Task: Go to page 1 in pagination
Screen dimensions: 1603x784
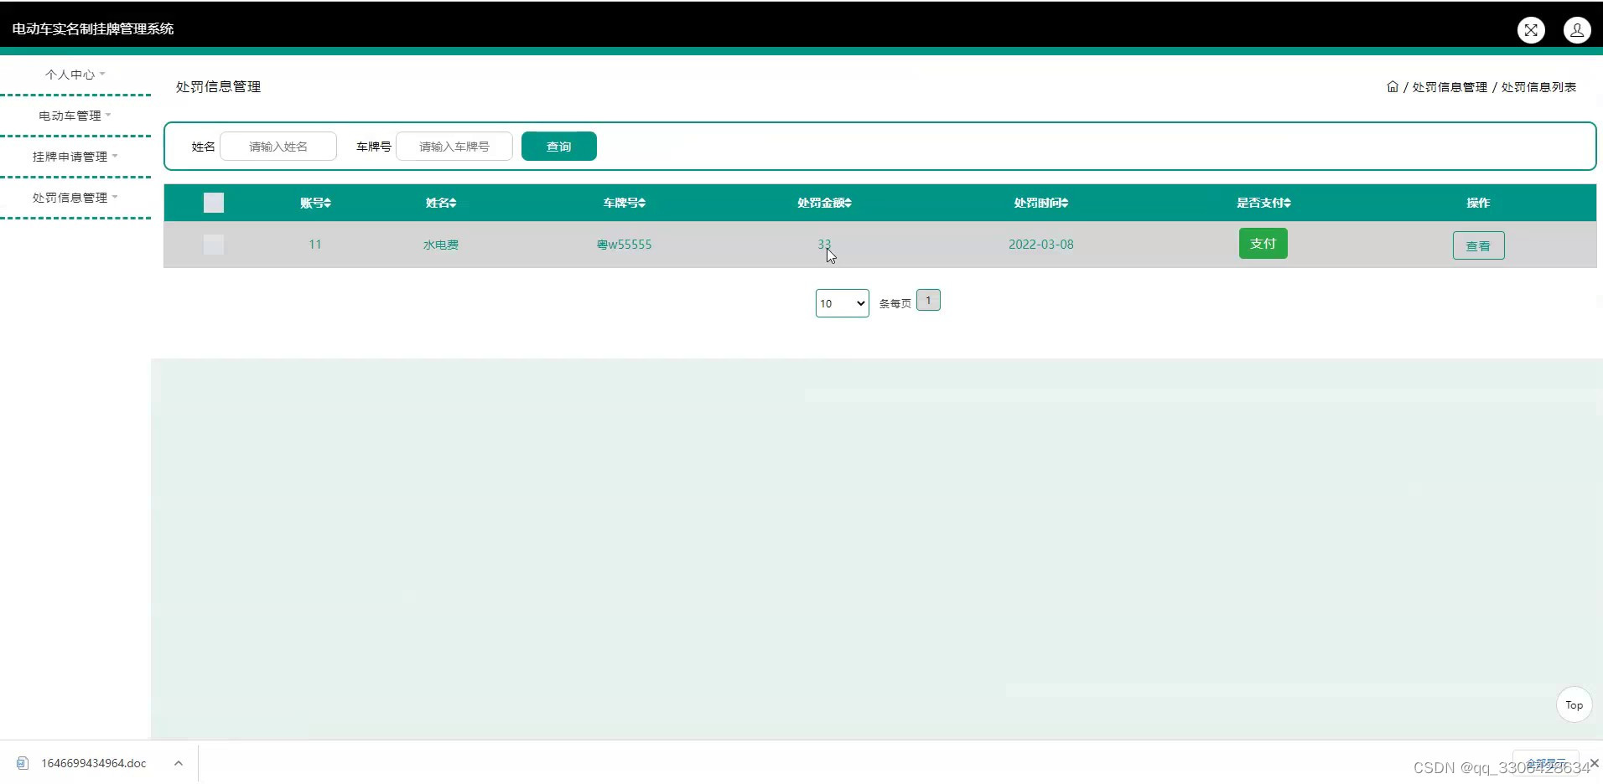Action: 928,300
